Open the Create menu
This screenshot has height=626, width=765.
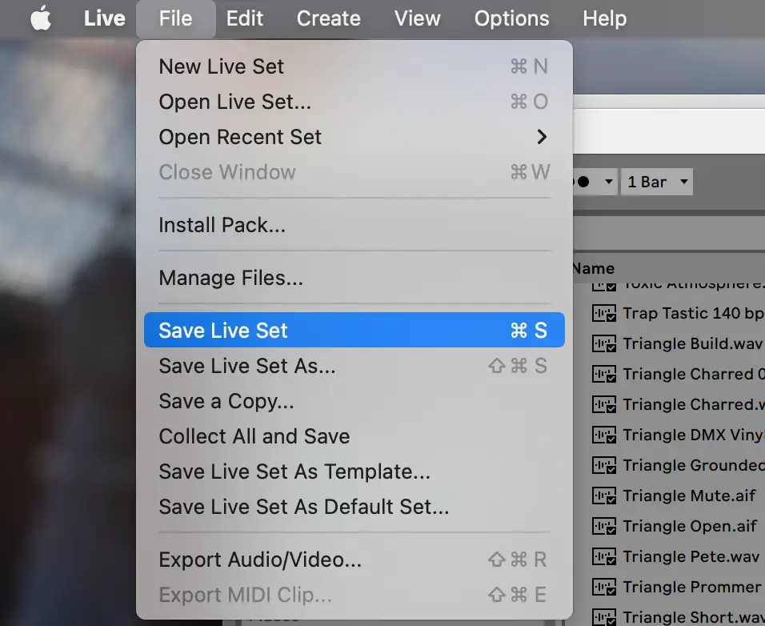click(327, 19)
